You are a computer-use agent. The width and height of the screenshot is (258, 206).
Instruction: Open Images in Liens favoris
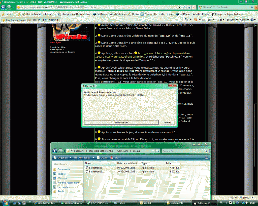(x=59, y=174)
